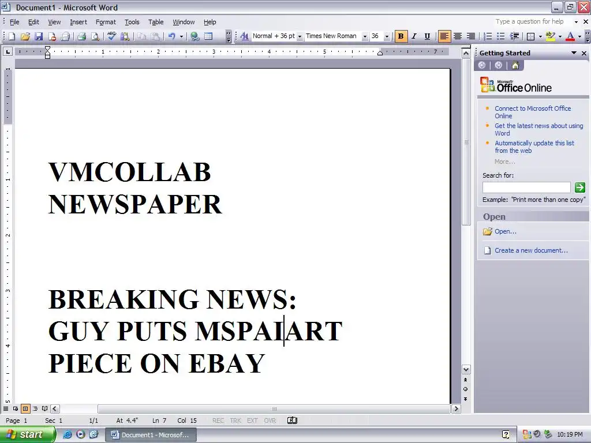
Task: Open the Edit menu
Action: (33, 22)
